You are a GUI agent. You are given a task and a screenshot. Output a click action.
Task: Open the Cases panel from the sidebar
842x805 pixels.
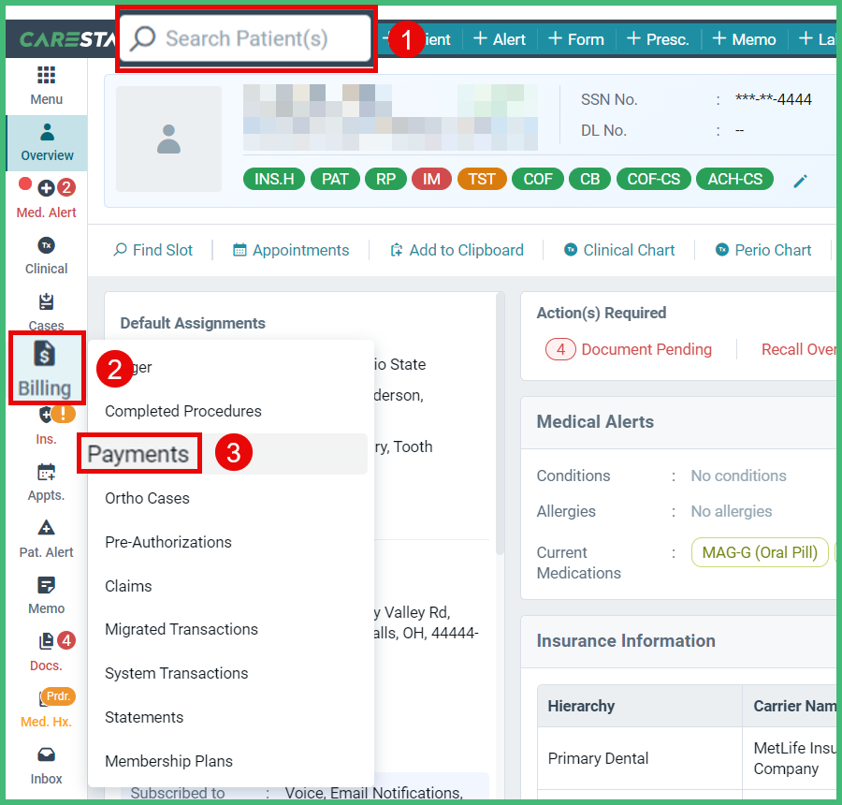coord(46,312)
